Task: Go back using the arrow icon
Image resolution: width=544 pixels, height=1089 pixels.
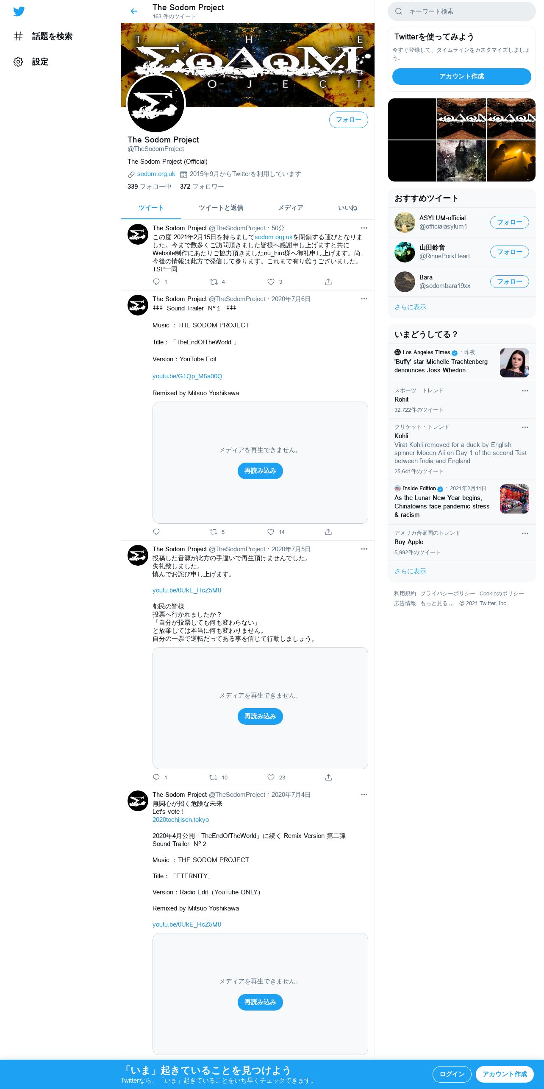Action: (134, 11)
